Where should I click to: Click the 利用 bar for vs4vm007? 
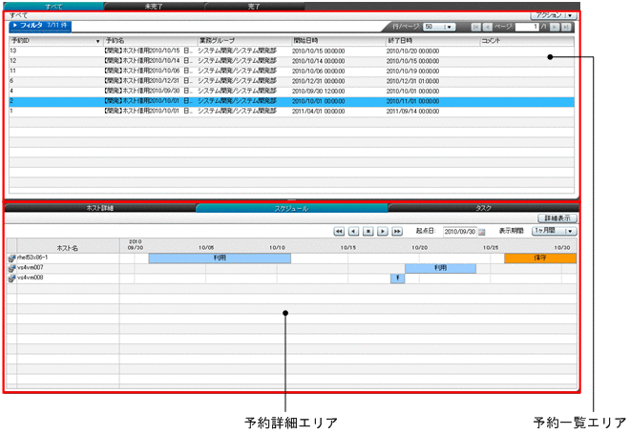(x=441, y=268)
